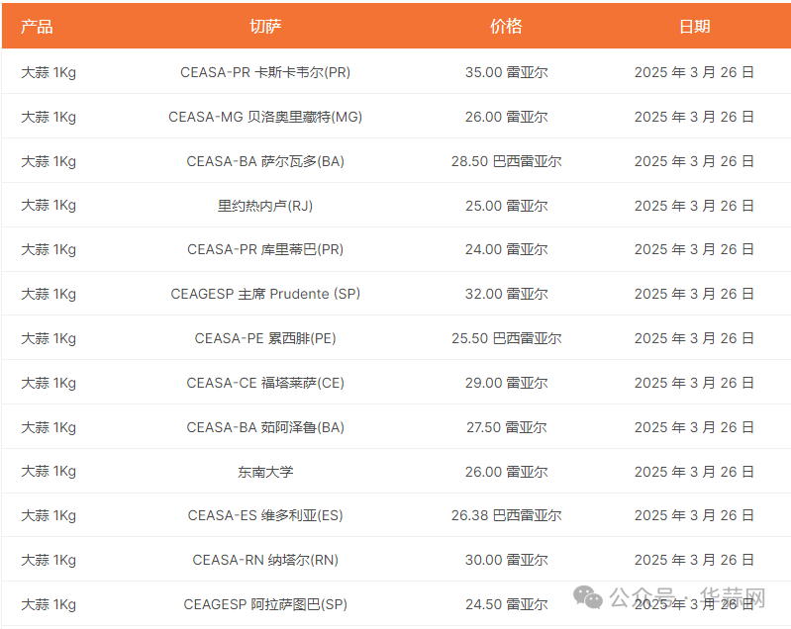
Task: Click the CEASA-BA 茹阿泽鲁(BA) entry
Action: [x=265, y=427]
